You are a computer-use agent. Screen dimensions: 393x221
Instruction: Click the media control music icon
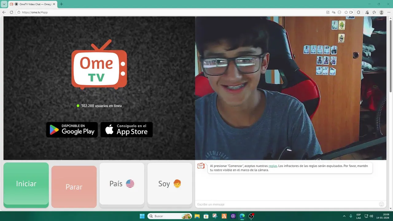[x=367, y=12]
